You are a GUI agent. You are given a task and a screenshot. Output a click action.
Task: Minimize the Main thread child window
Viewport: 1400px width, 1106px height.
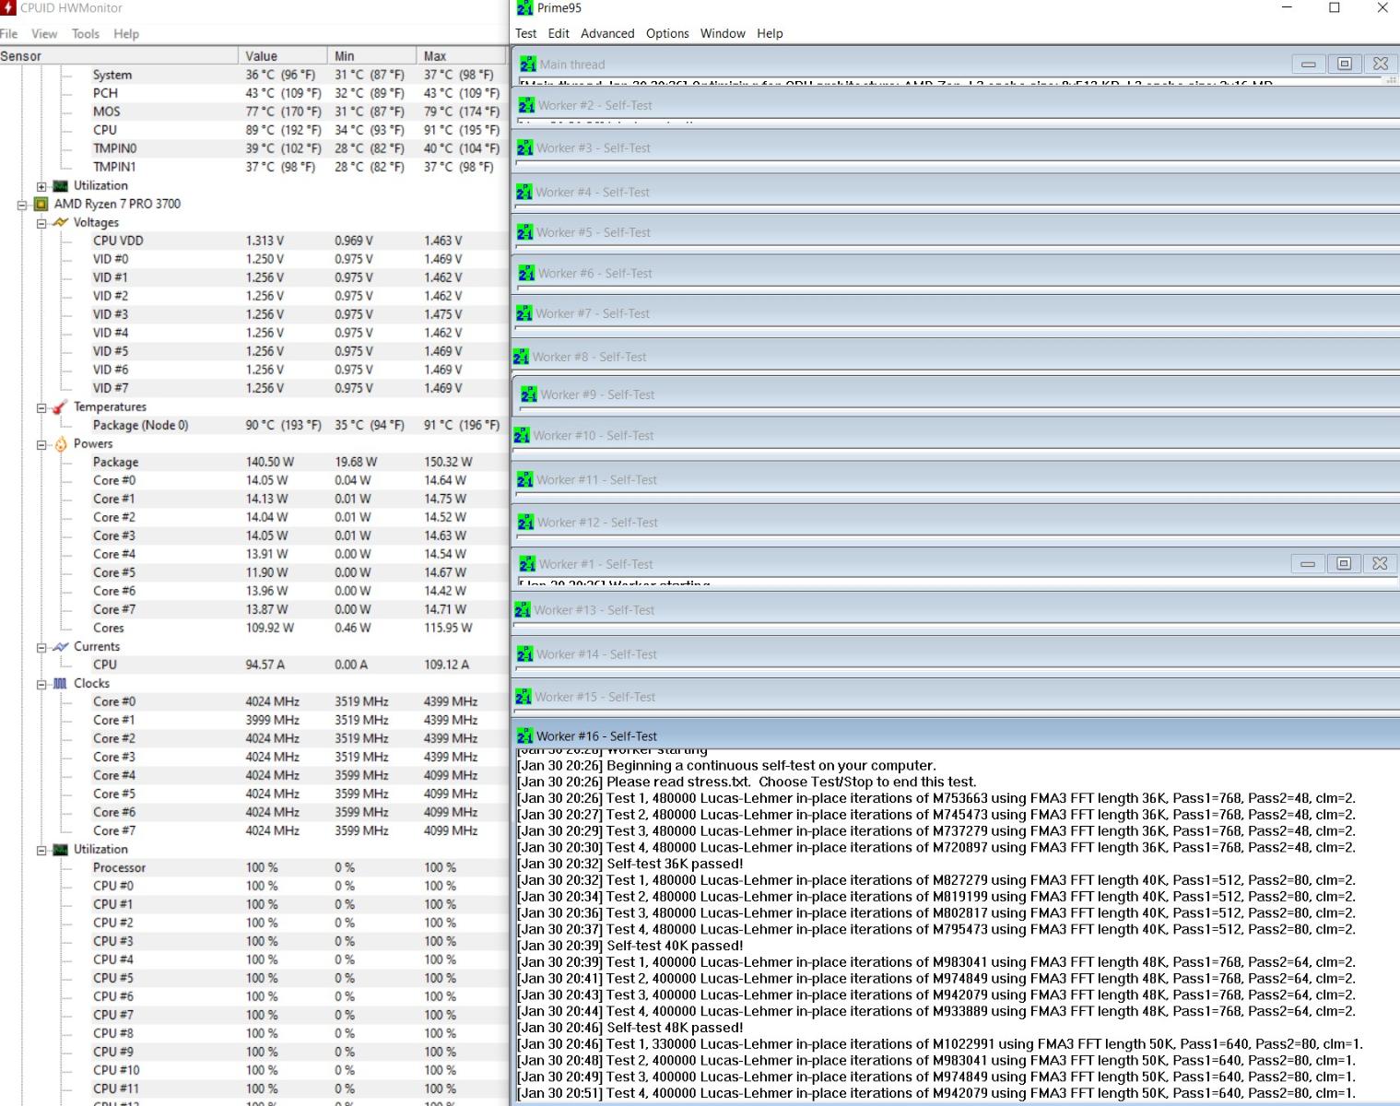point(1309,64)
